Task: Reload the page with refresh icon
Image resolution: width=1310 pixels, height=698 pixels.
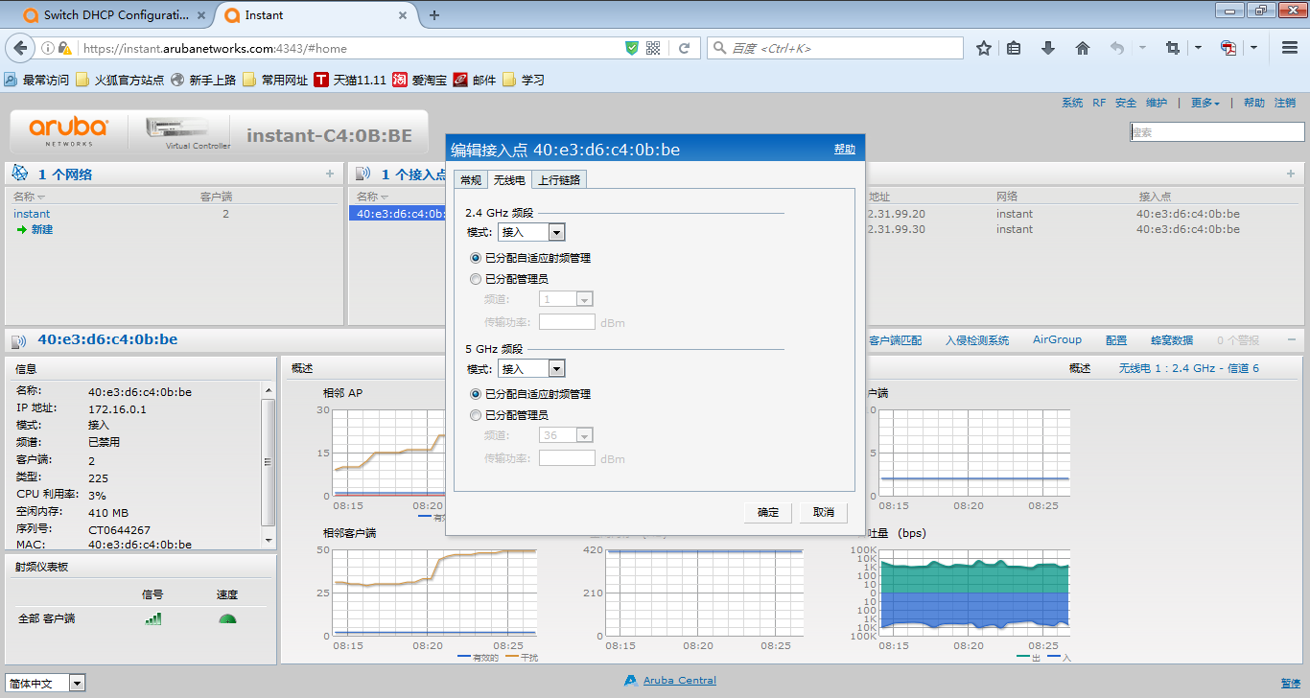Action: click(x=685, y=48)
